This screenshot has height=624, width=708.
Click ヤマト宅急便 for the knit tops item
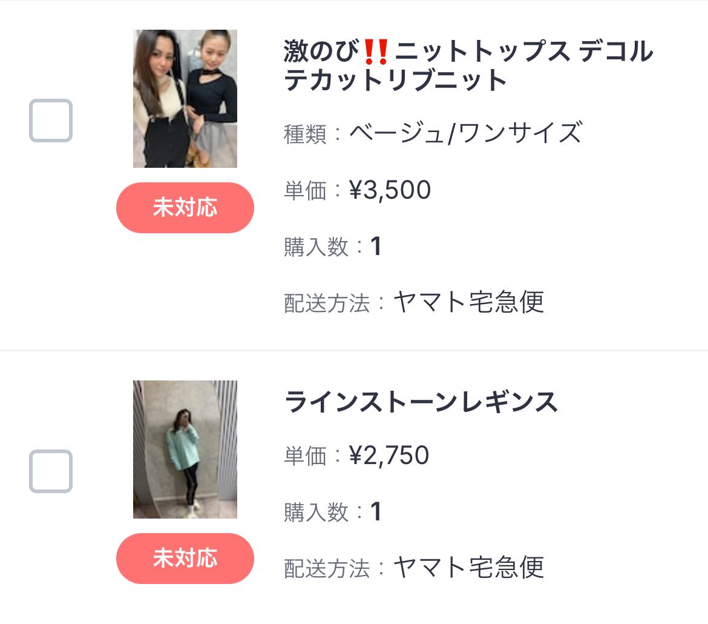tap(468, 302)
